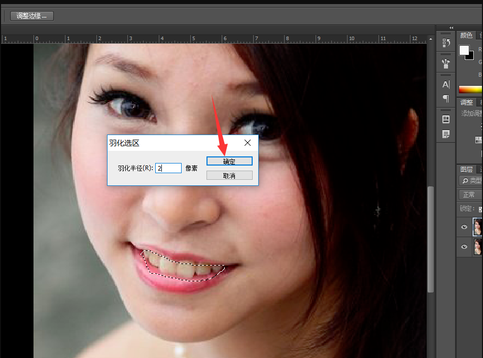Viewport: 483px width, 358px height.
Task: Open the 正常 blend mode dropdown
Action: [x=470, y=195]
